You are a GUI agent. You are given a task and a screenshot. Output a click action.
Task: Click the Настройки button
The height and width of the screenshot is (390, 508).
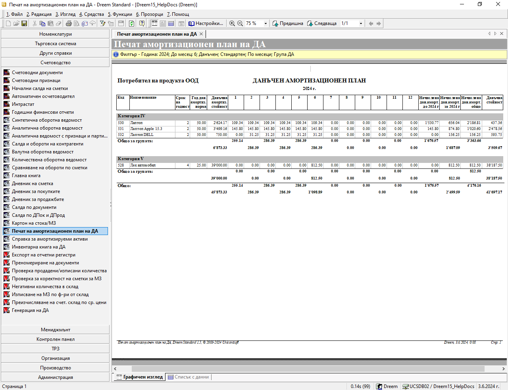pyautogui.click(x=206, y=23)
